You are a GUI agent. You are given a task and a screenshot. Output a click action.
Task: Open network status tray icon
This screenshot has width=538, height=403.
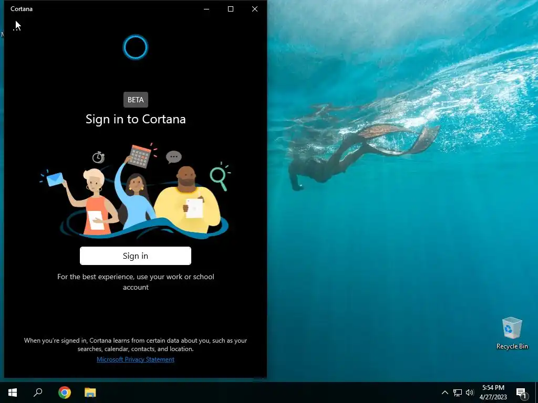[x=458, y=393]
